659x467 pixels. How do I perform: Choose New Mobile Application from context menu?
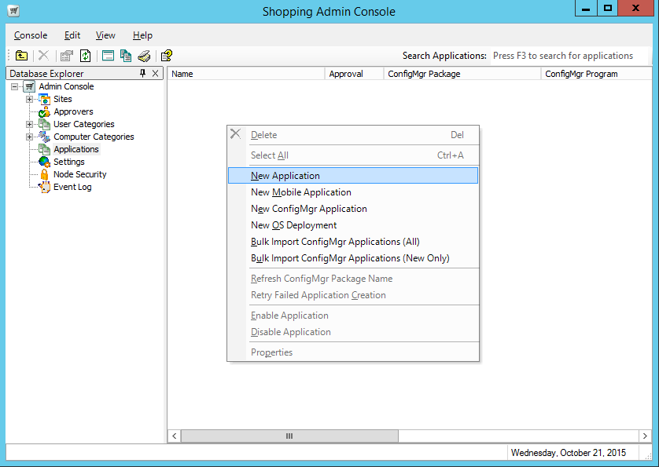[301, 192]
